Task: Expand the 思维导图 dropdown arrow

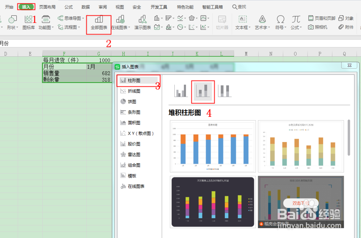Action: [83, 18]
